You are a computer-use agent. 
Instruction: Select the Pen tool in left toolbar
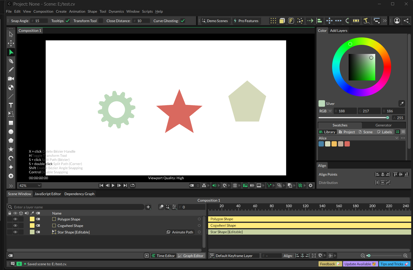coord(11,61)
